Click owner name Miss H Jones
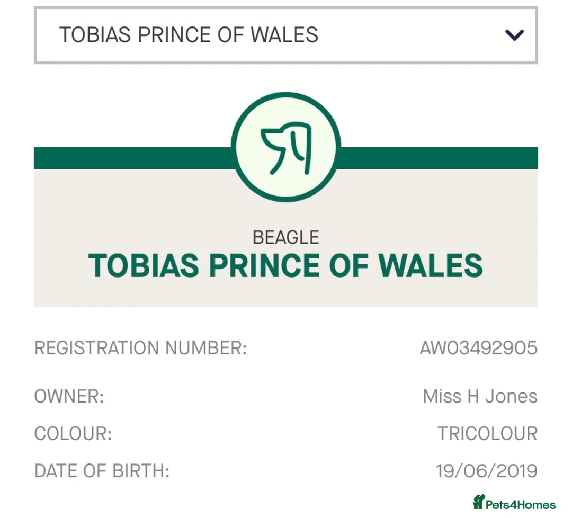572x518 pixels. (480, 396)
